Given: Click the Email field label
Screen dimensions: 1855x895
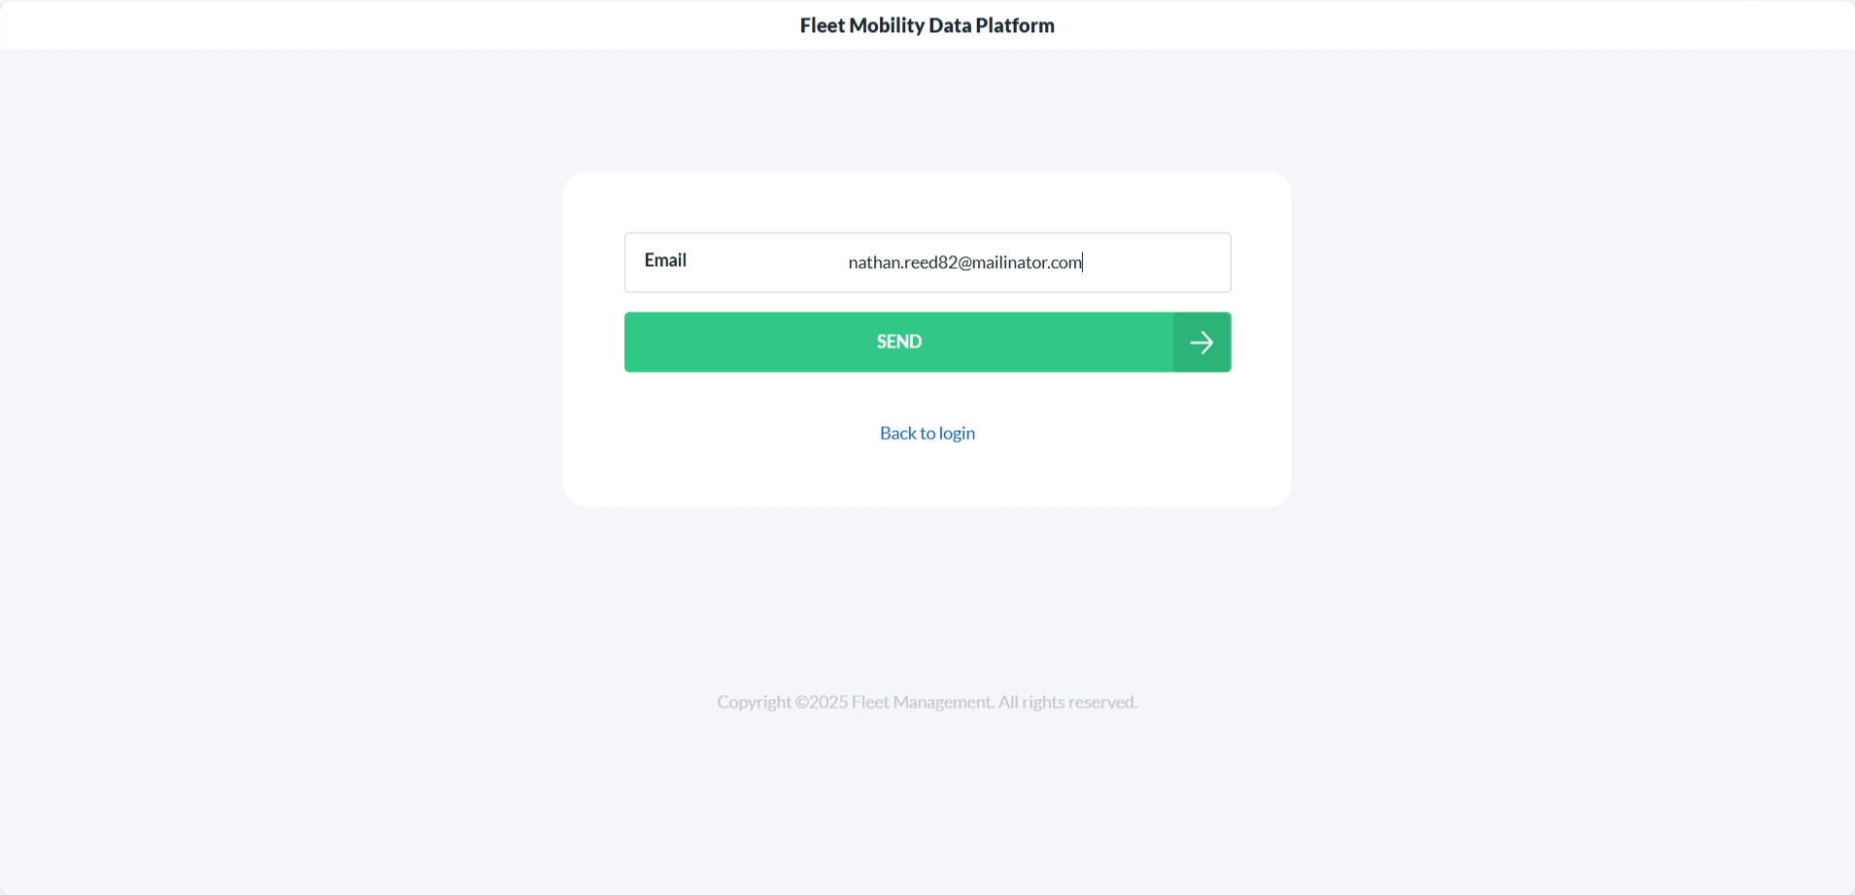Looking at the screenshot, I should pos(665,260).
